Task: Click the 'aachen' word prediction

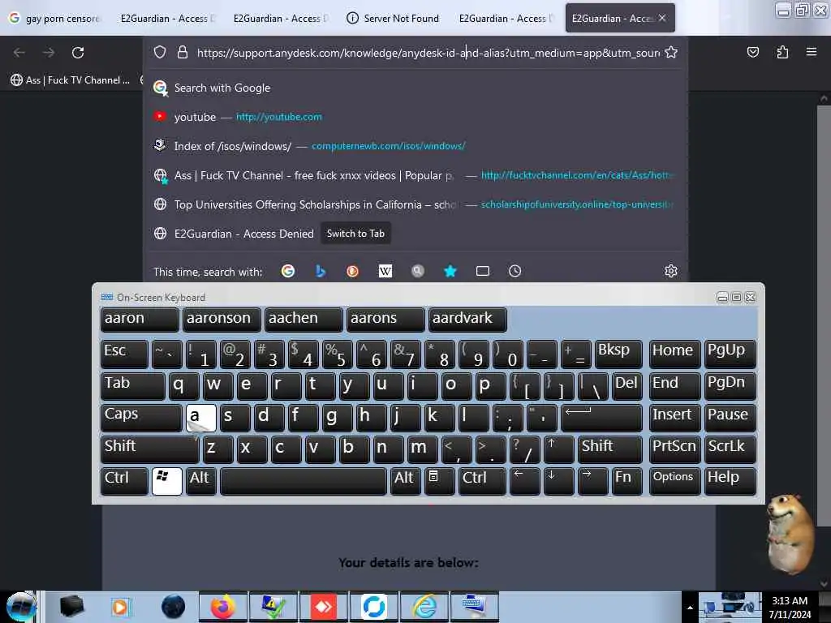Action: (x=304, y=320)
